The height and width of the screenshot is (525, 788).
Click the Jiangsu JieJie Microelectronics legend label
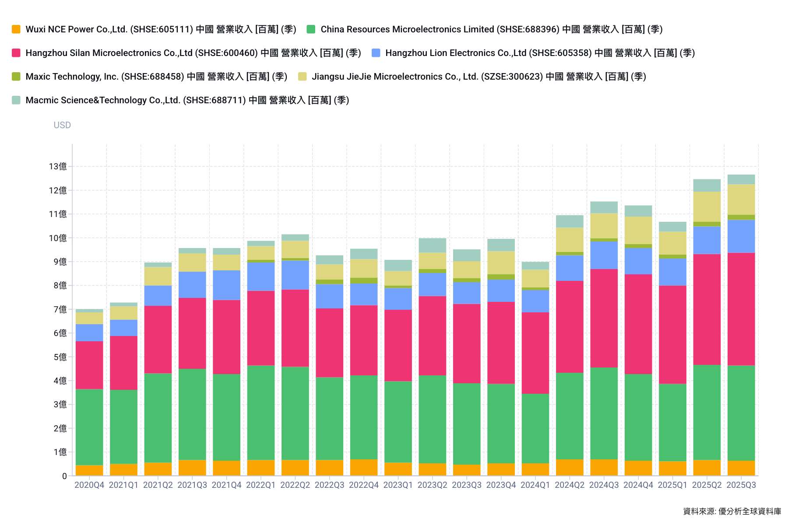[x=478, y=77]
